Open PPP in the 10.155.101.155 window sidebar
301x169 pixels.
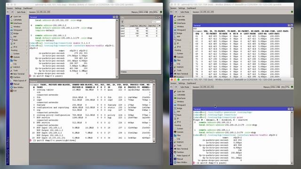[x=15, y=37]
